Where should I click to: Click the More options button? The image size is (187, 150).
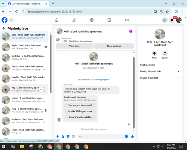(114, 46)
